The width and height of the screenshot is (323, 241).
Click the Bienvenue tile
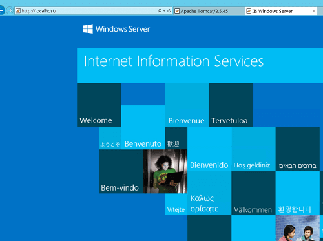click(187, 105)
